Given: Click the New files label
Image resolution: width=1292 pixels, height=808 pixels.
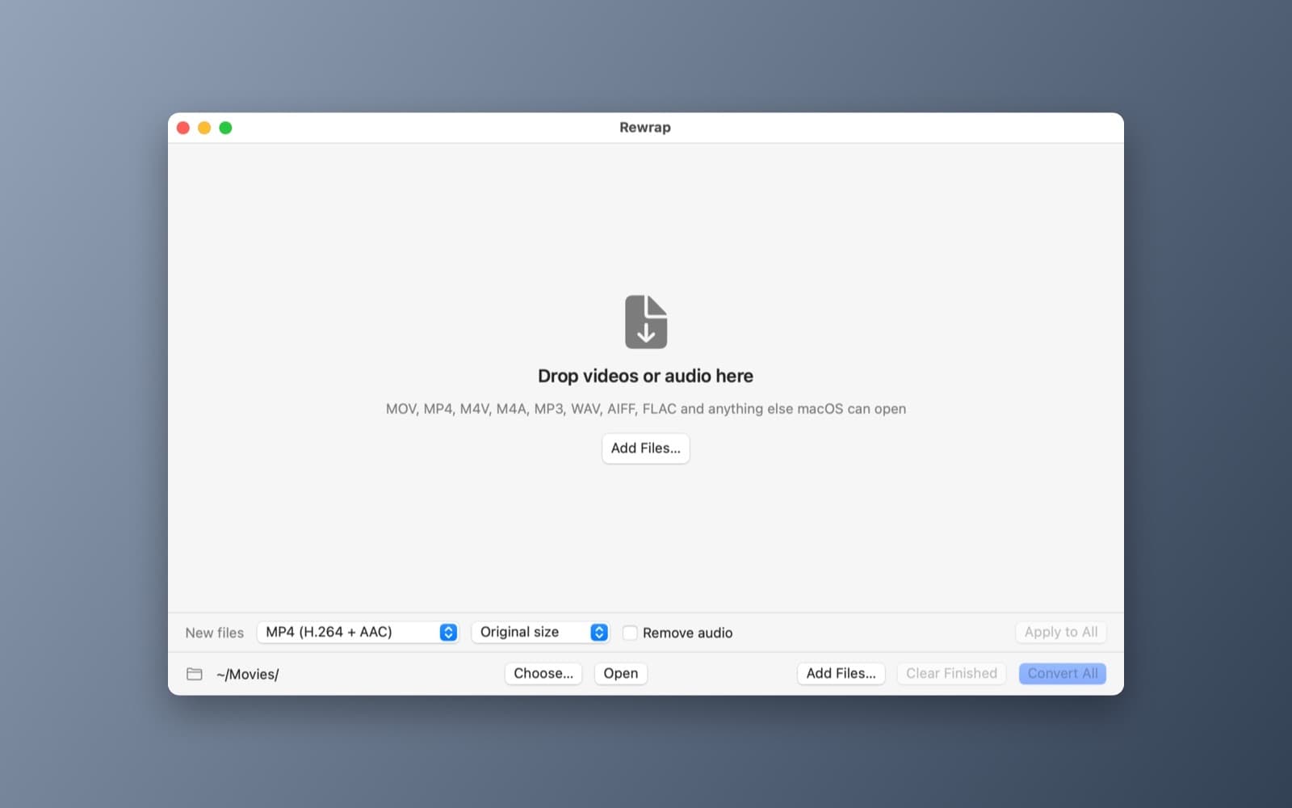Looking at the screenshot, I should click(x=215, y=633).
